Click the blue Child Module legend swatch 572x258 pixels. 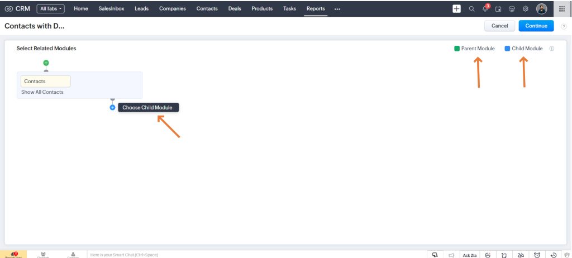(507, 49)
